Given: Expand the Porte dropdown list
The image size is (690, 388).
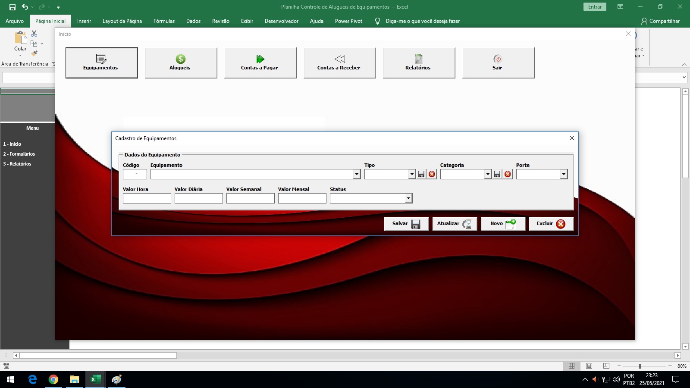Looking at the screenshot, I should tap(564, 174).
